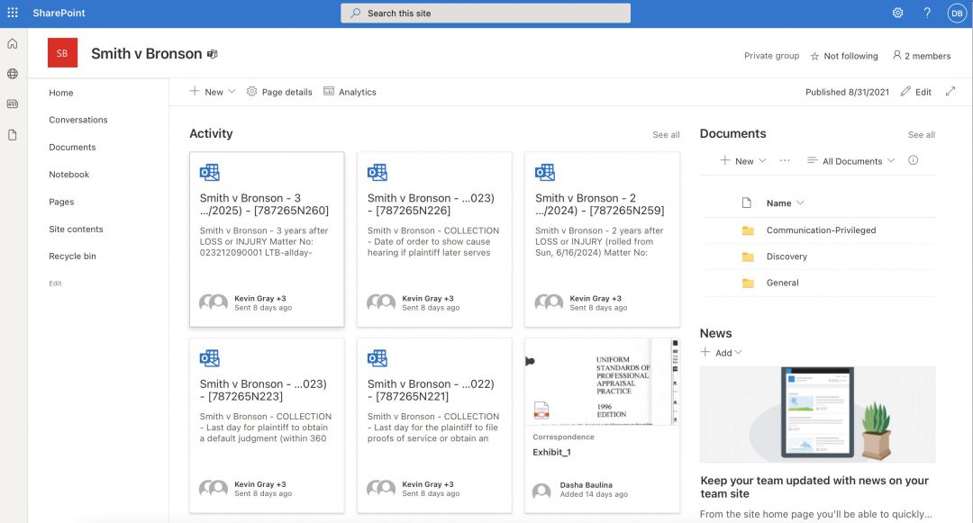Change Not following status for this site
Screen dimensions: 973x523
coord(844,55)
